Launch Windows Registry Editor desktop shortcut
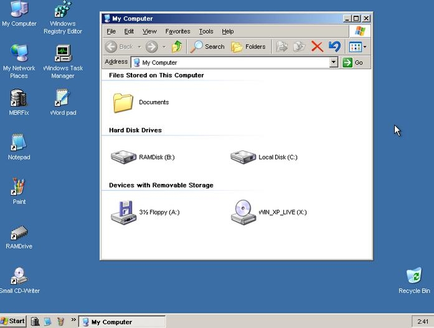This screenshot has width=434, height=328. tap(63, 17)
